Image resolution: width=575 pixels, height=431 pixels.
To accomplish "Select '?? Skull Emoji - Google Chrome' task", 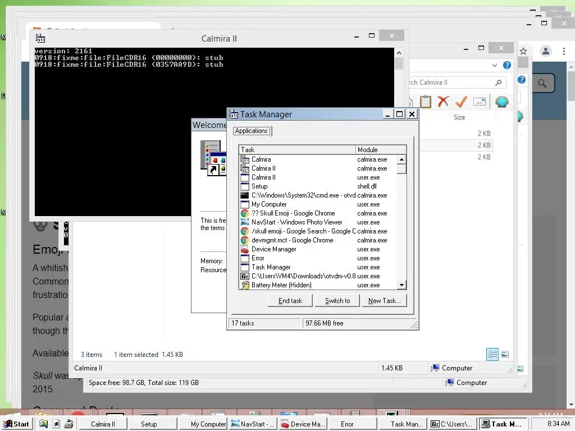I will pos(318,213).
